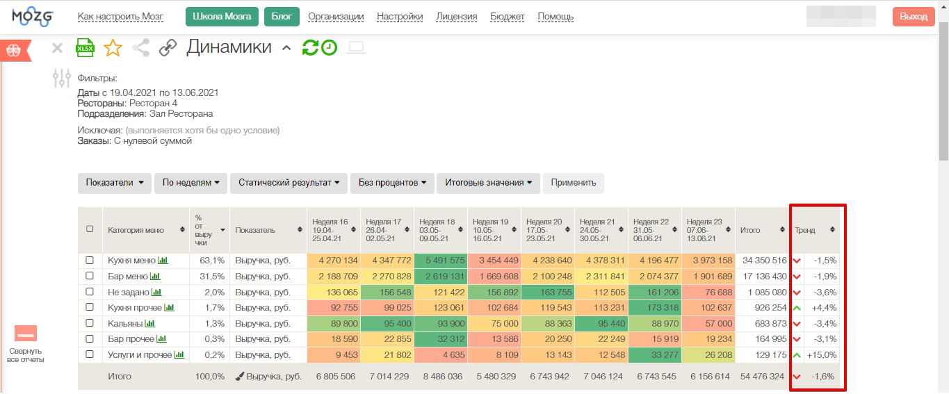Viewport: 949px width, 394px height.
Task: Open the Показатели dropdown
Action: (115, 183)
